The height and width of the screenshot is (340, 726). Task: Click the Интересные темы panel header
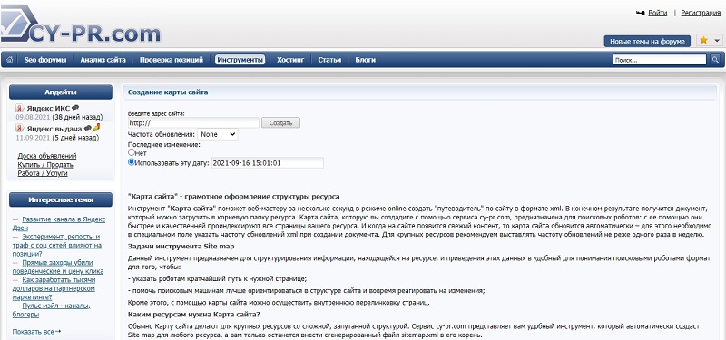coord(61,199)
